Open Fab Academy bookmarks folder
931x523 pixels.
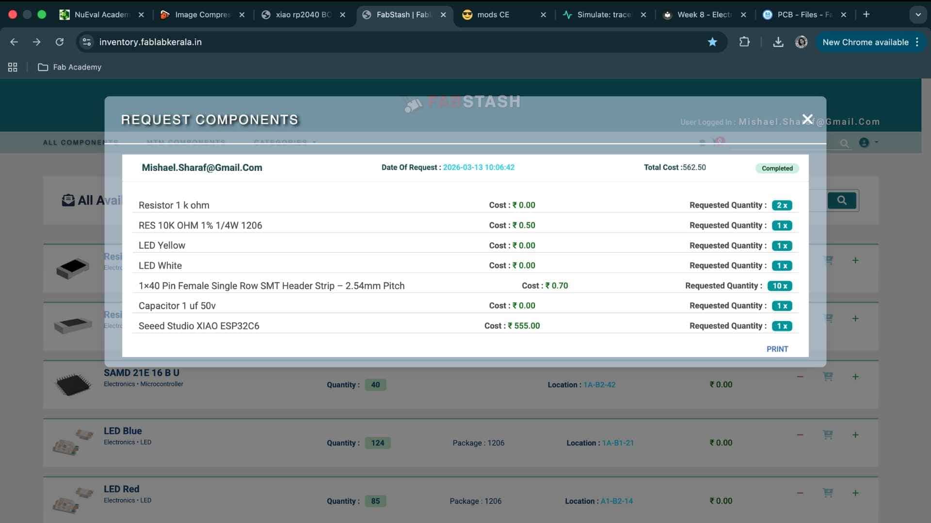[x=70, y=67]
